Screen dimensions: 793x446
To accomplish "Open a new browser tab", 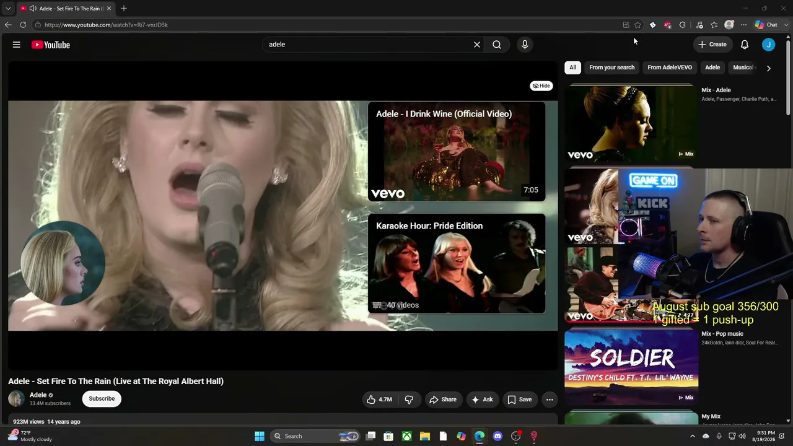I will [124, 8].
